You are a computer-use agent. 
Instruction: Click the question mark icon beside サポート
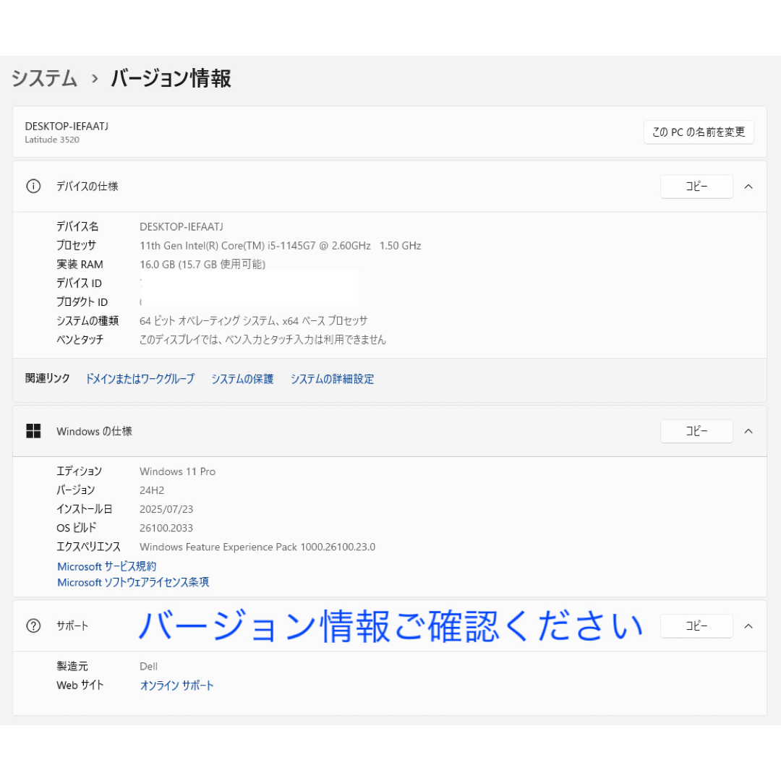tap(33, 626)
